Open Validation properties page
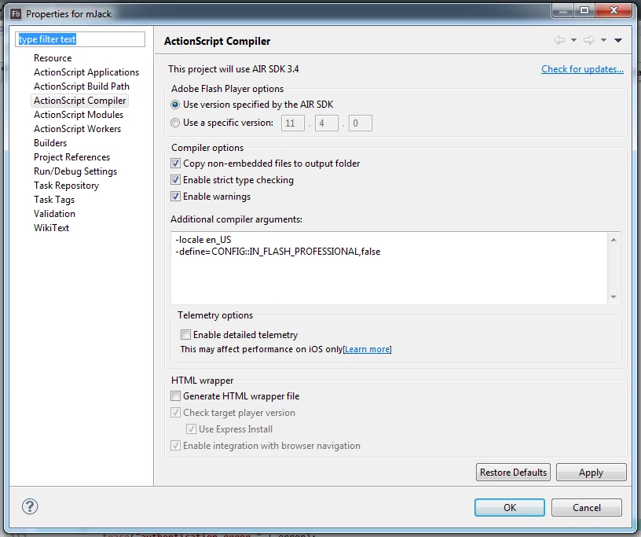 (54, 214)
